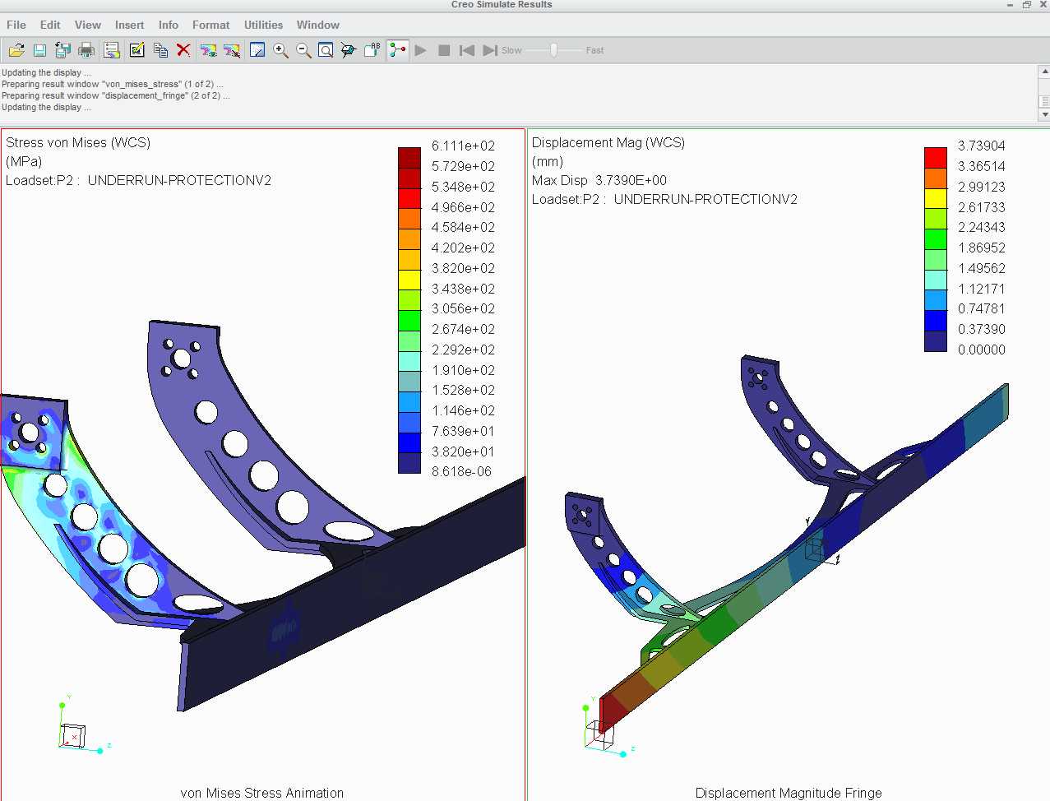Click the (mm) units label
The height and width of the screenshot is (801, 1050).
coord(548,161)
